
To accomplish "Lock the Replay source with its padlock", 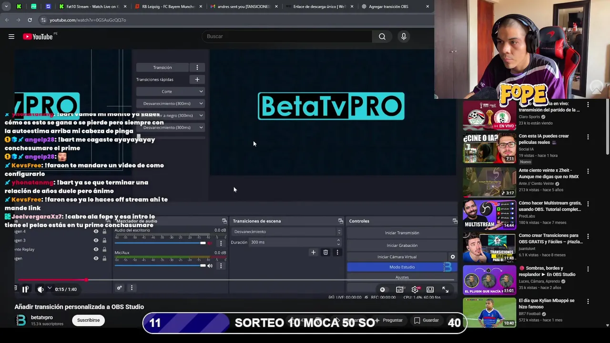I will tap(104, 250).
